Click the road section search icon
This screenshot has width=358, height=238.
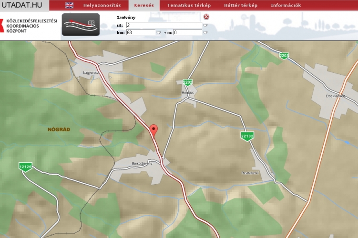(81, 25)
